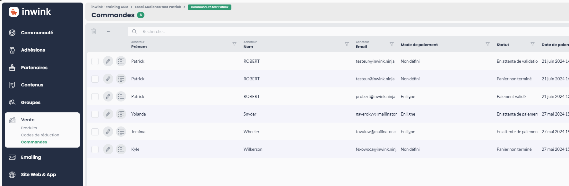Click the inwink logo icon
This screenshot has width=569, height=186.
pyautogui.click(x=13, y=12)
